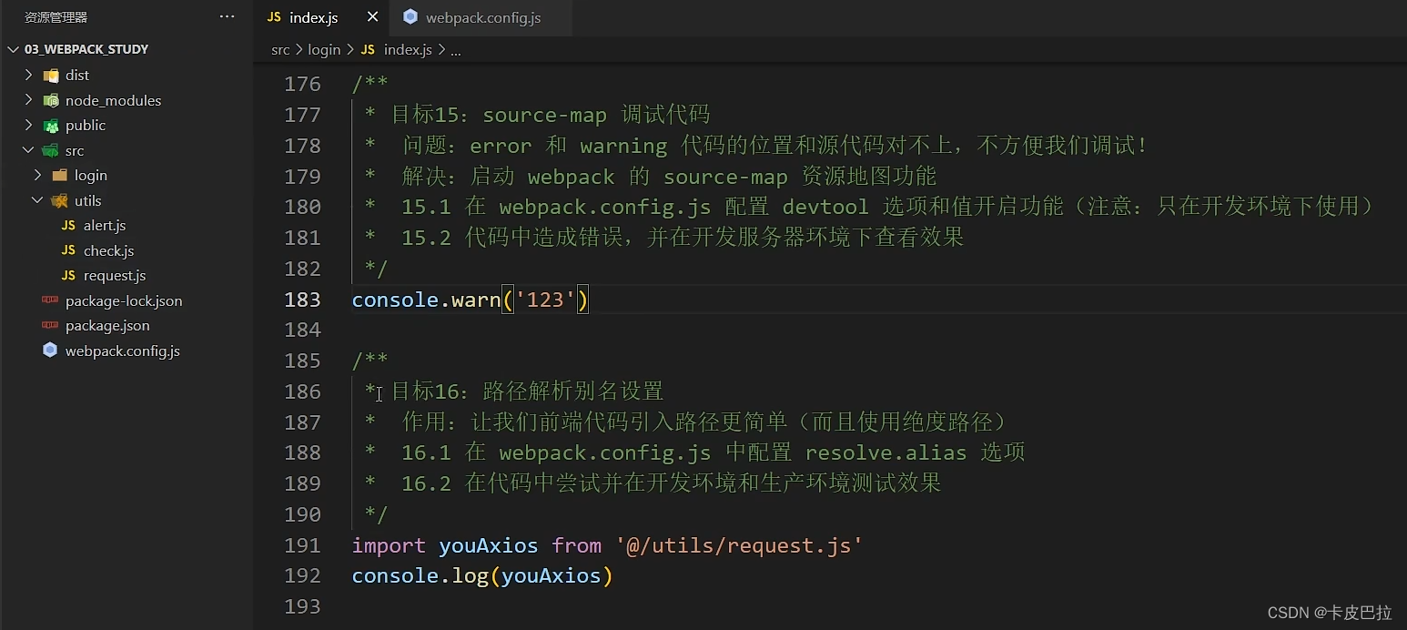The image size is (1407, 630).
Task: Open the explorer panel more actions ellipsis
Action: [x=227, y=16]
